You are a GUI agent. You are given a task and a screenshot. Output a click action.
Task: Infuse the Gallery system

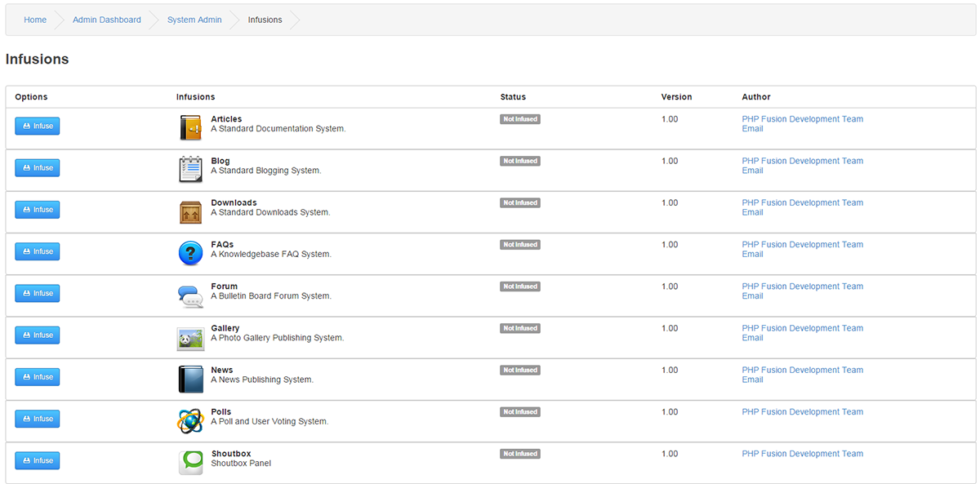pyautogui.click(x=37, y=335)
